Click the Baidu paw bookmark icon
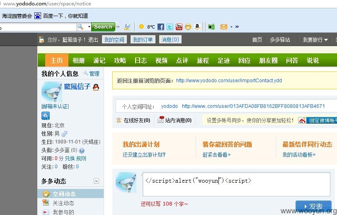 pos(38,16)
